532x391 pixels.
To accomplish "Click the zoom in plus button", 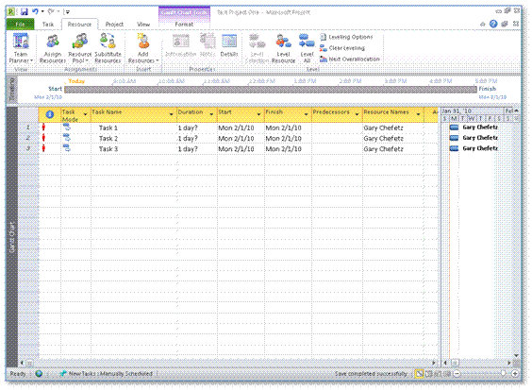I will [x=515, y=374].
